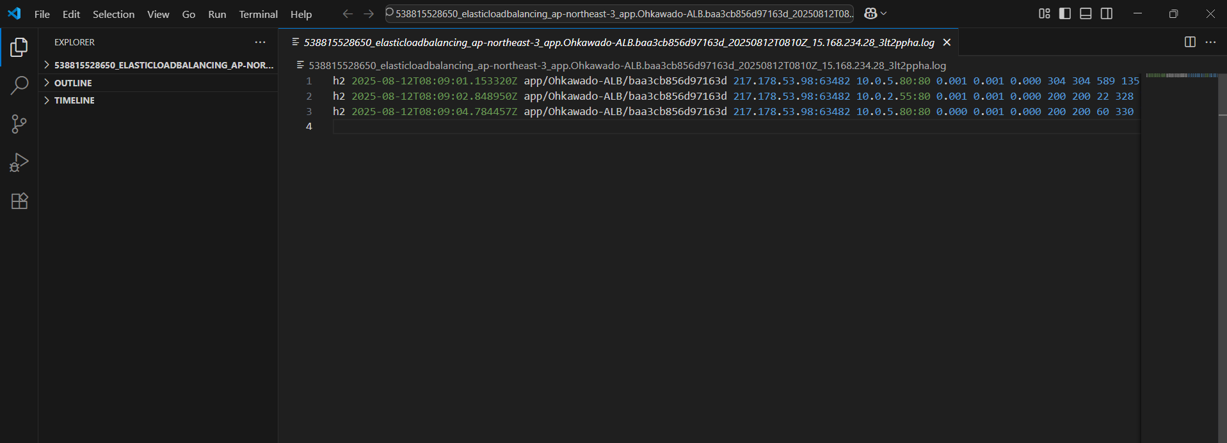Screen dimensions: 1227x443
Task: Click the minimap preview of the file
Action: (x=1182, y=75)
